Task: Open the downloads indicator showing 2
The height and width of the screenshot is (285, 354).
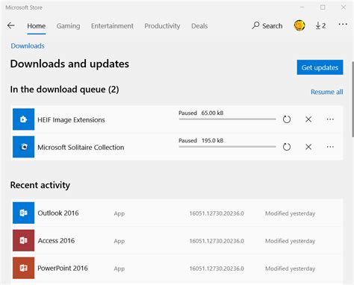Action: 320,25
